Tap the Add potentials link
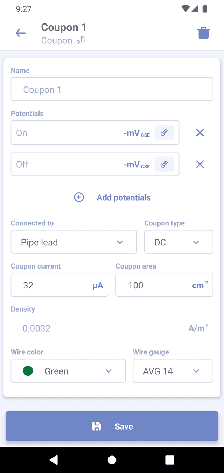This screenshot has width=224, height=473. 124,197
